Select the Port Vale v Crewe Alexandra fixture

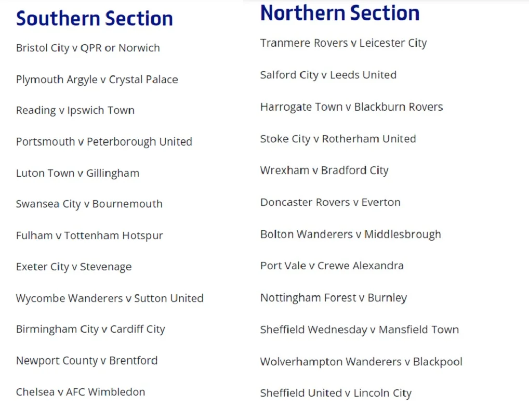tap(332, 266)
